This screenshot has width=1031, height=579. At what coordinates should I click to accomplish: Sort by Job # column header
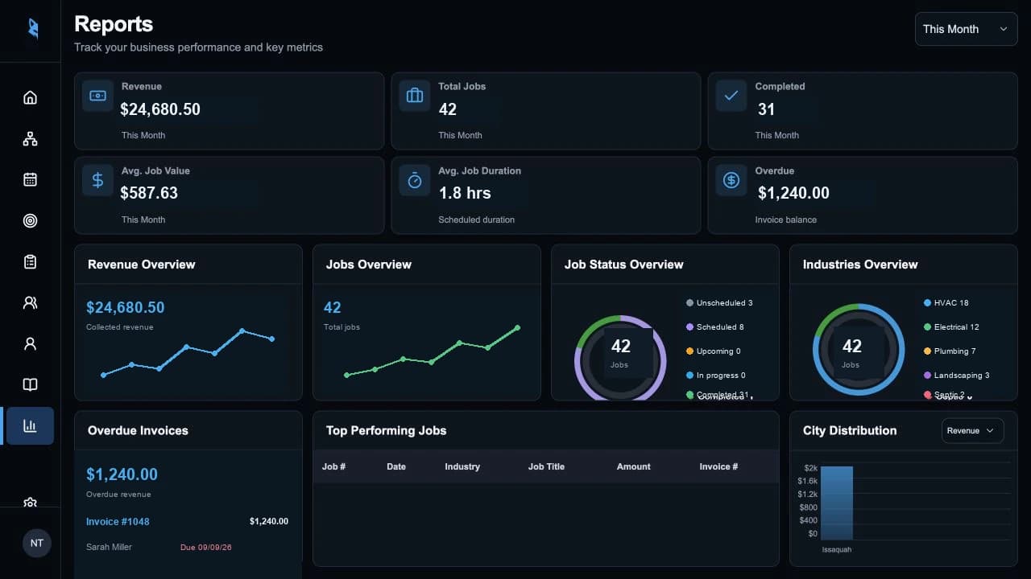click(333, 466)
